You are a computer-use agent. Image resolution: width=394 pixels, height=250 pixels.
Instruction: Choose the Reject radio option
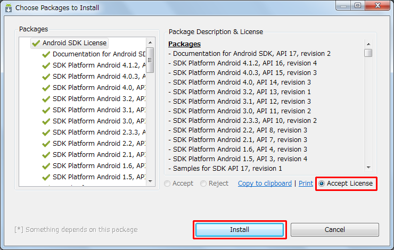[204, 184]
